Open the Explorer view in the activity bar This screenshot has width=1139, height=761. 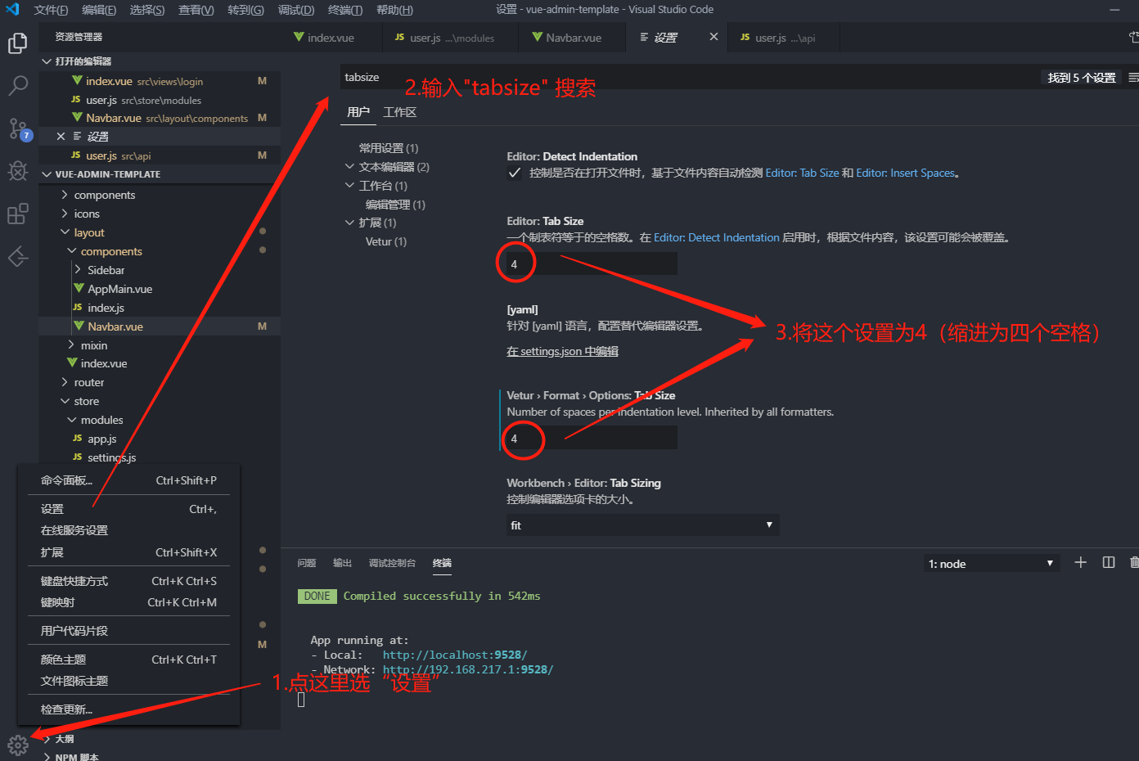tap(17, 43)
